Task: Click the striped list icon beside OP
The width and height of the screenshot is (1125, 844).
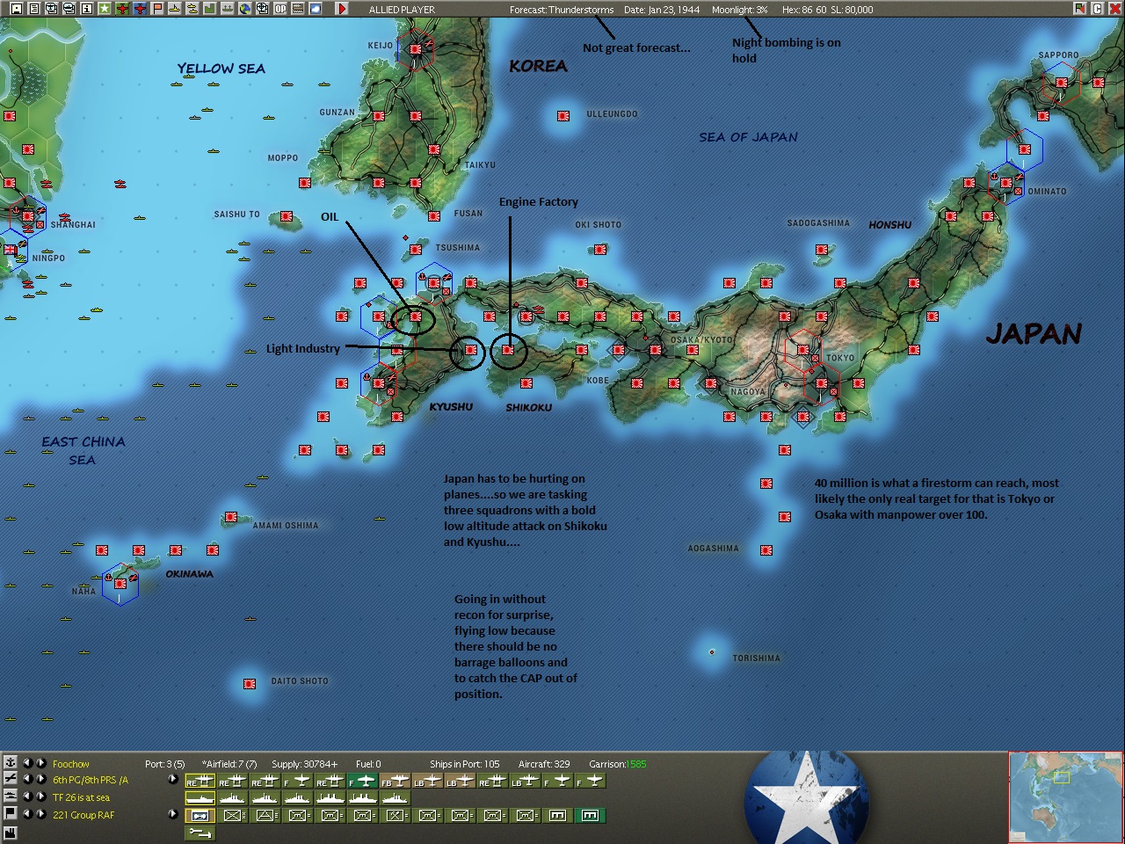Action: click(x=297, y=9)
